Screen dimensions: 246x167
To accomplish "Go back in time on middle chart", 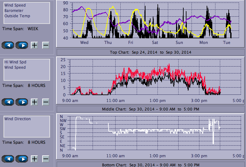I will [x=8, y=102].
